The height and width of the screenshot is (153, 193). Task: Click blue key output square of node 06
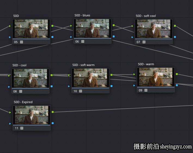click(114, 36)
